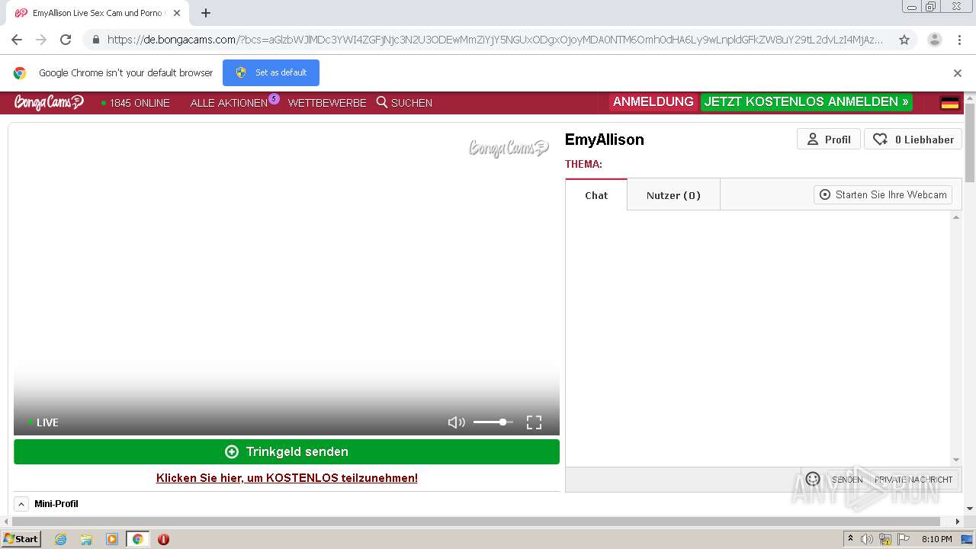Click page vertical scrollbar thumb
The image size is (976, 549).
970,143
